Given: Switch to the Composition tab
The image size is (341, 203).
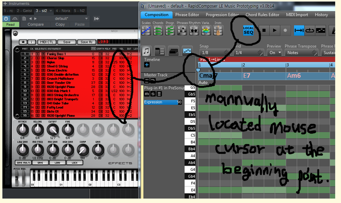Looking at the screenshot, I should click(157, 15).
